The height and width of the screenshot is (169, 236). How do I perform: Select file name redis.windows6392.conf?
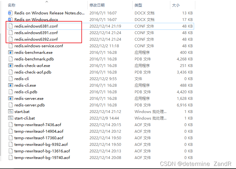click(36, 39)
